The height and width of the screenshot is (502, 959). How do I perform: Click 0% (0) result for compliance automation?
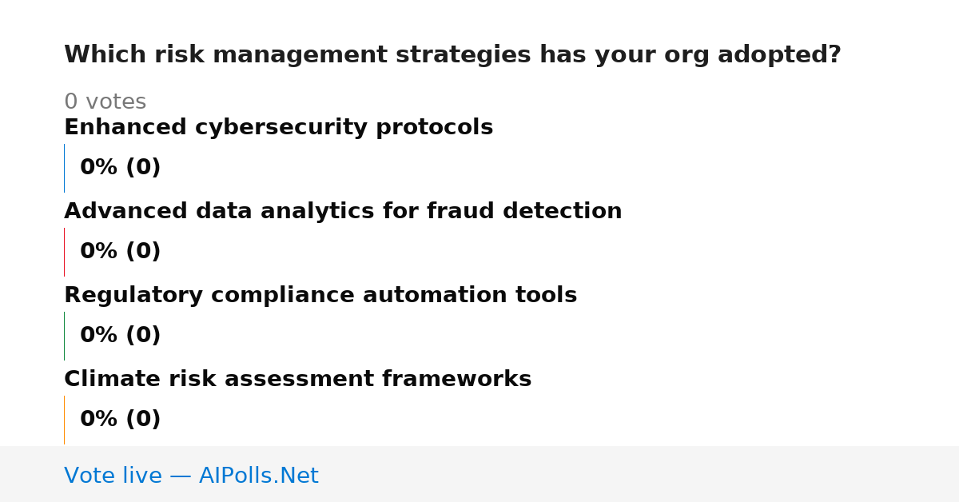(120, 336)
